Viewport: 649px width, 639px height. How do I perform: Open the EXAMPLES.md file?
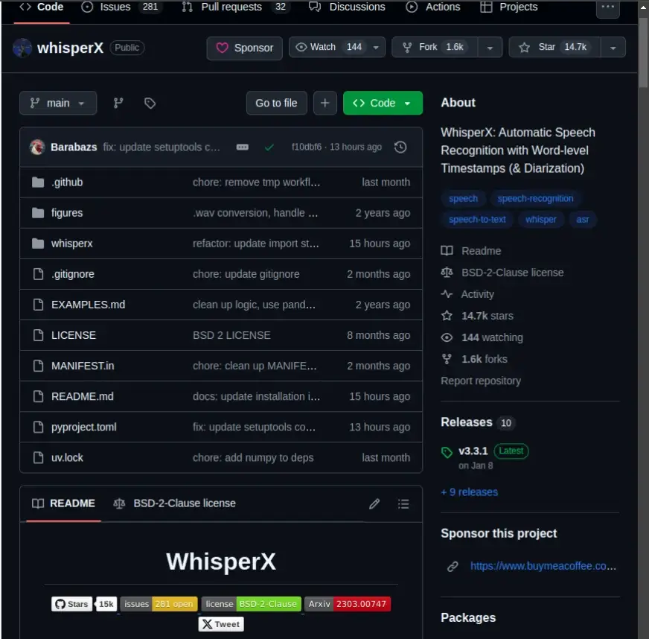pyautogui.click(x=88, y=305)
